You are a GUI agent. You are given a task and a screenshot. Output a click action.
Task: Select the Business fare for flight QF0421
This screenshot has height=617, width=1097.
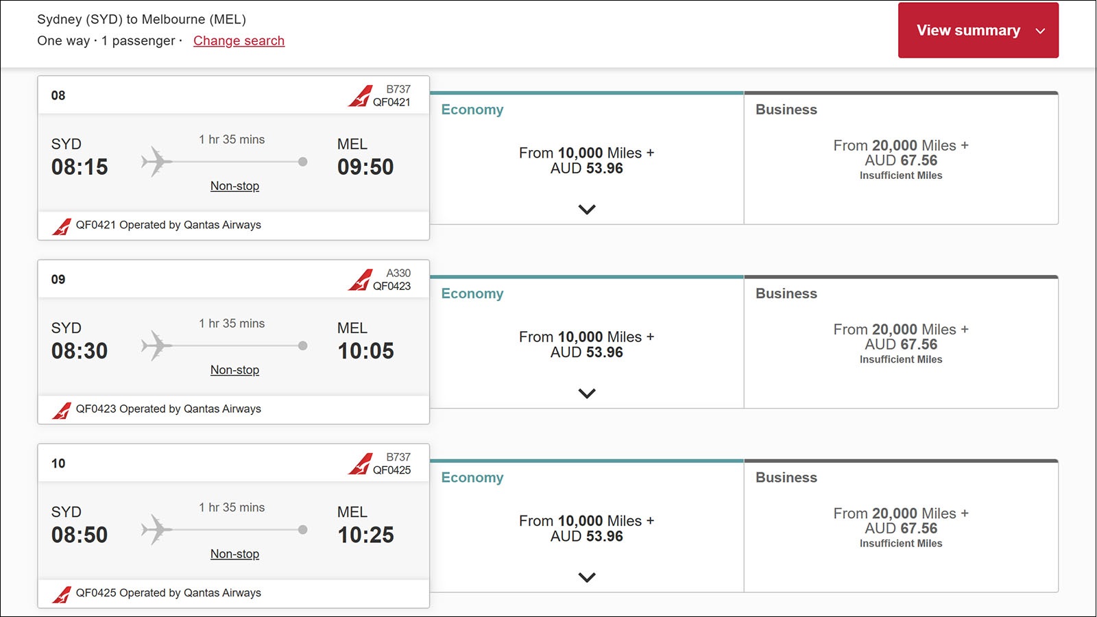point(901,158)
